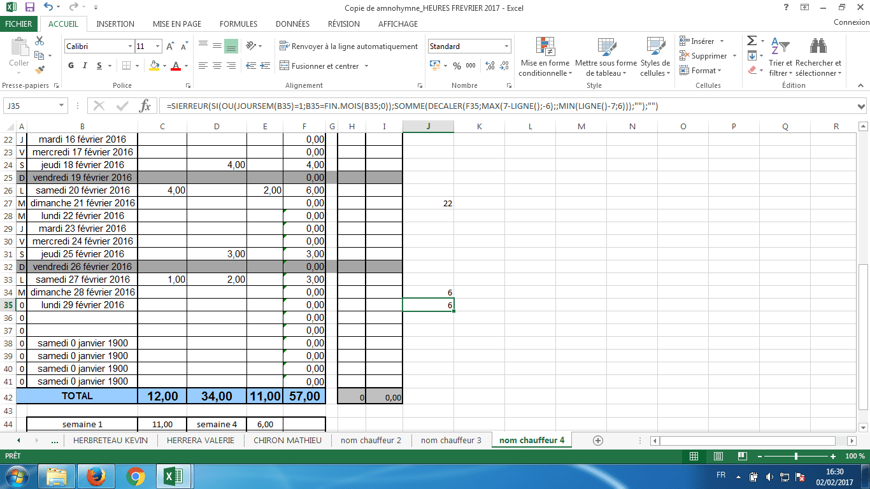Toggle italic formatting (I)

pyautogui.click(x=85, y=66)
